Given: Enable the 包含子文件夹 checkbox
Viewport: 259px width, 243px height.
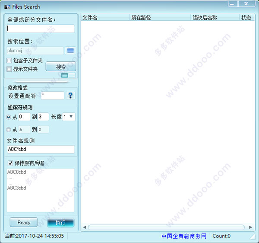Looking at the screenshot, I should pyautogui.click(x=9, y=61).
